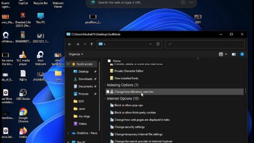254x143 pixels.
Task: Expand the OneDrive node
Action: click(x=68, y=133)
